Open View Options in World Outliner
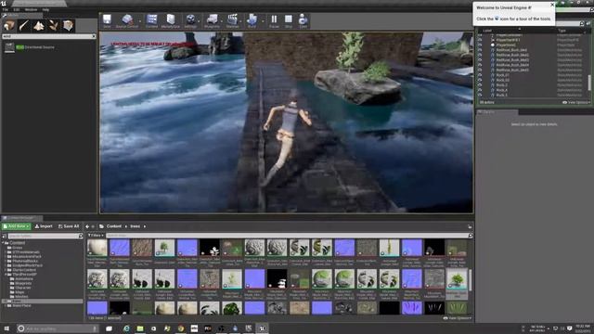Image resolution: width=594 pixels, height=334 pixels. [576, 102]
